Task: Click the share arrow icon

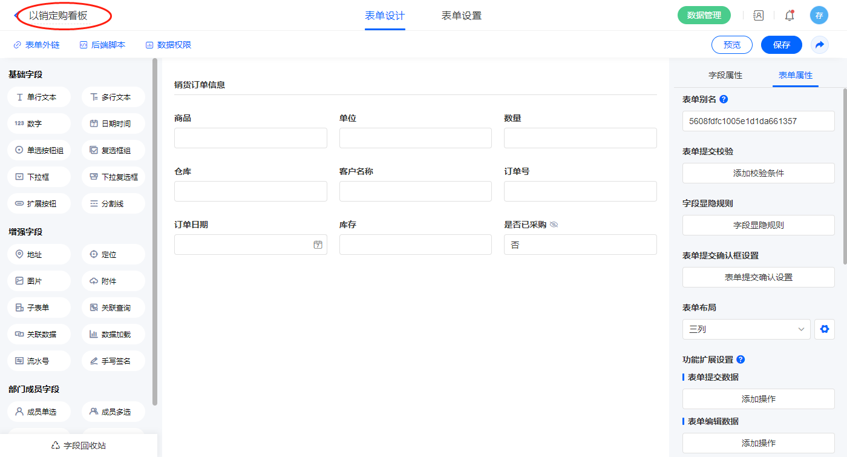Action: (x=820, y=45)
